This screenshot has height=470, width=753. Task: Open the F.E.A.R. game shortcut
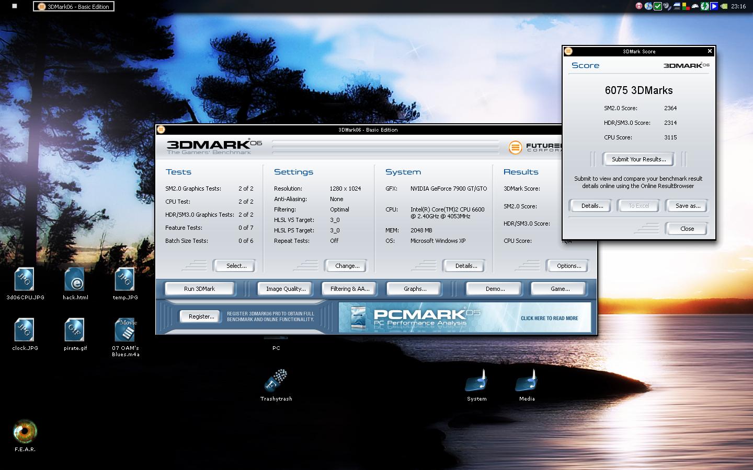(25, 436)
